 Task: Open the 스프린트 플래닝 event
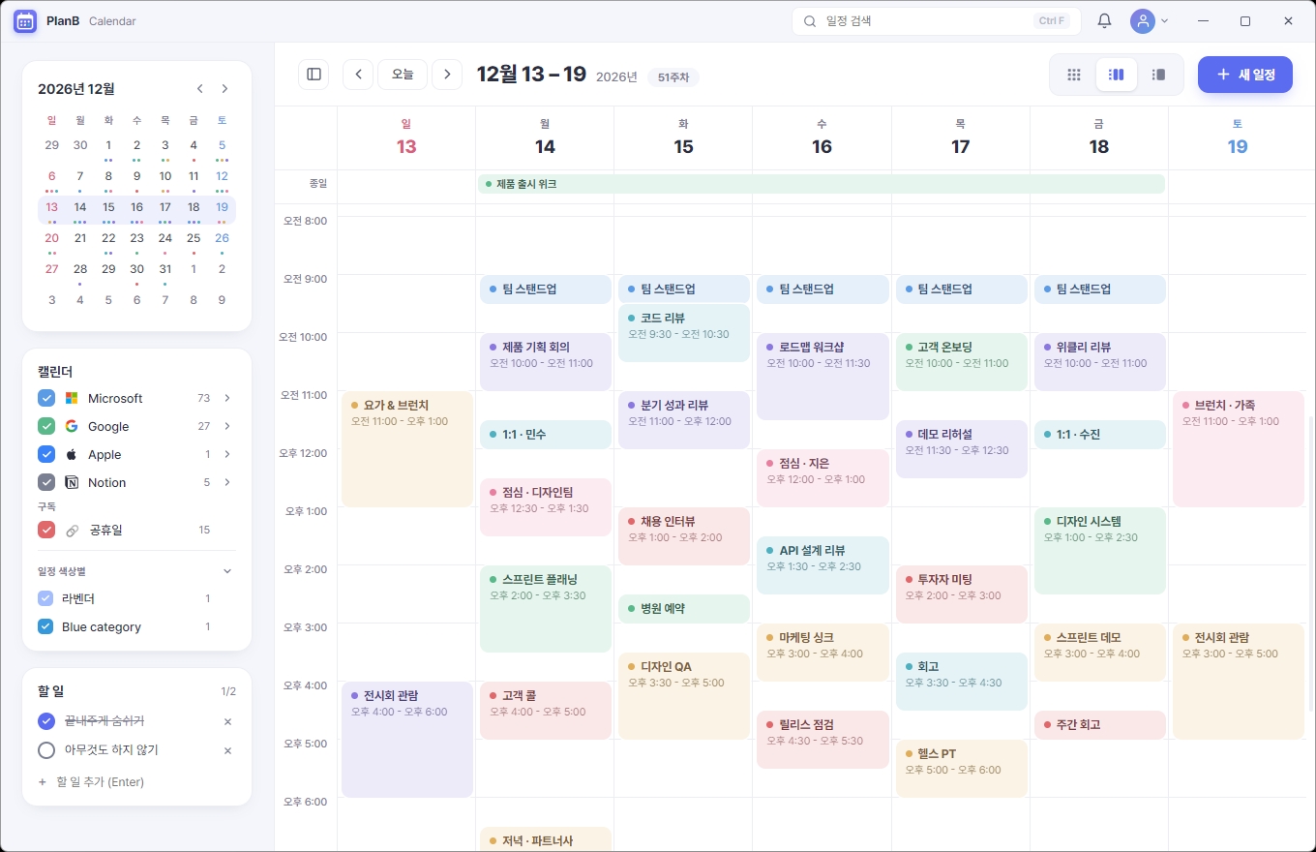545,608
